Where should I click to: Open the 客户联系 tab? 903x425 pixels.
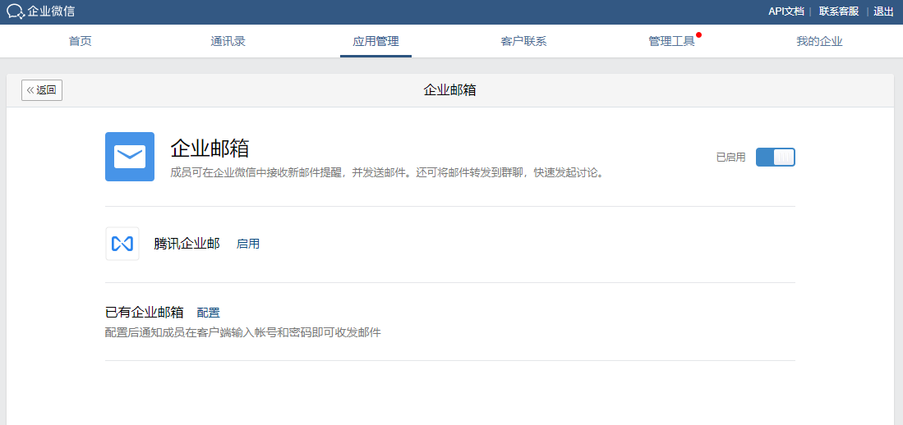pyautogui.click(x=523, y=41)
